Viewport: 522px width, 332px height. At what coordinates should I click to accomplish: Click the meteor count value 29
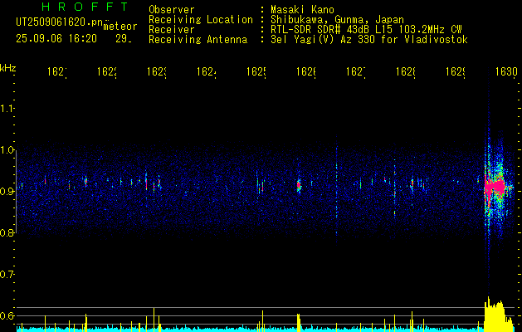pyautogui.click(x=124, y=39)
